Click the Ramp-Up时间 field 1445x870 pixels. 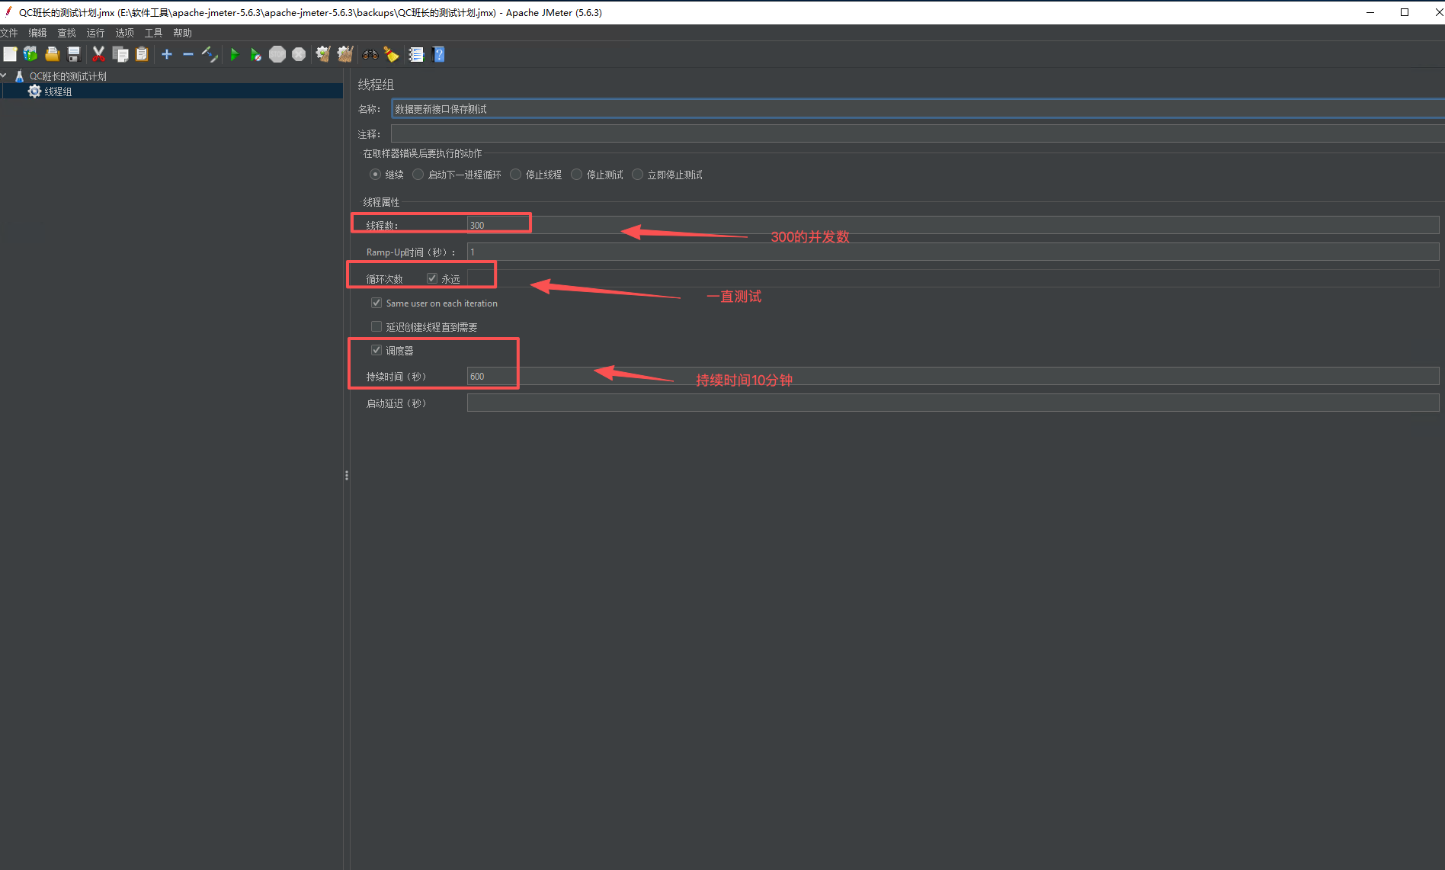tap(953, 252)
